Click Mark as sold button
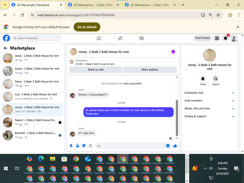This screenshot has width=244, height=183. pos(96,70)
